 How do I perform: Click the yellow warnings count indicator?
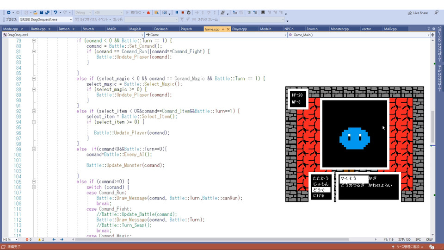[41, 239]
